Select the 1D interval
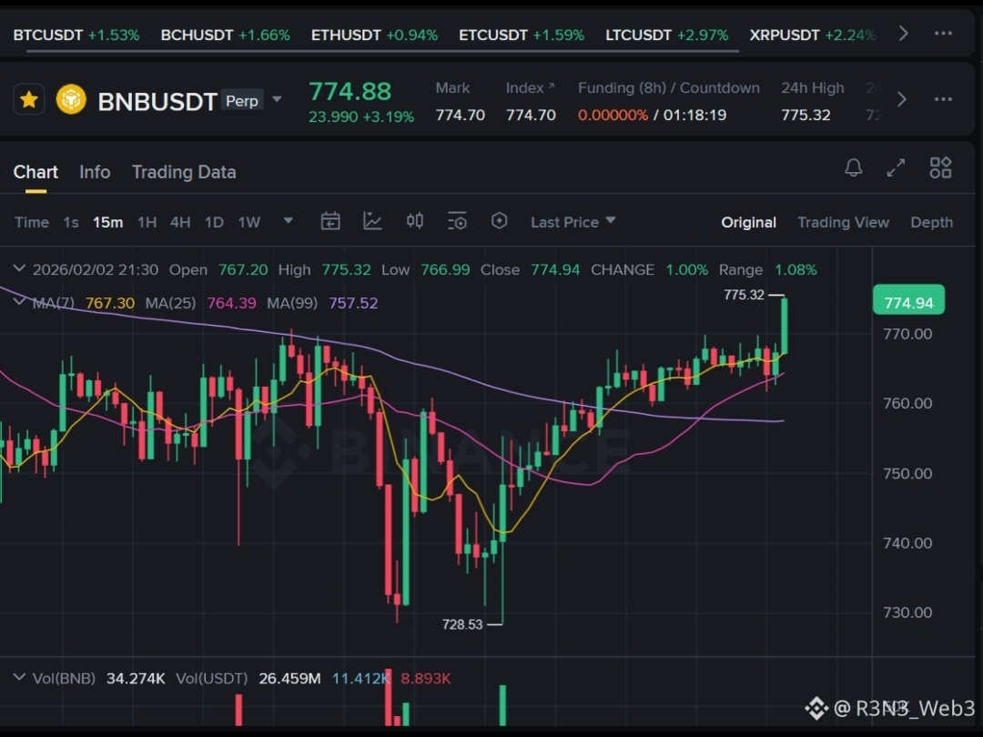983x737 pixels. point(214,223)
